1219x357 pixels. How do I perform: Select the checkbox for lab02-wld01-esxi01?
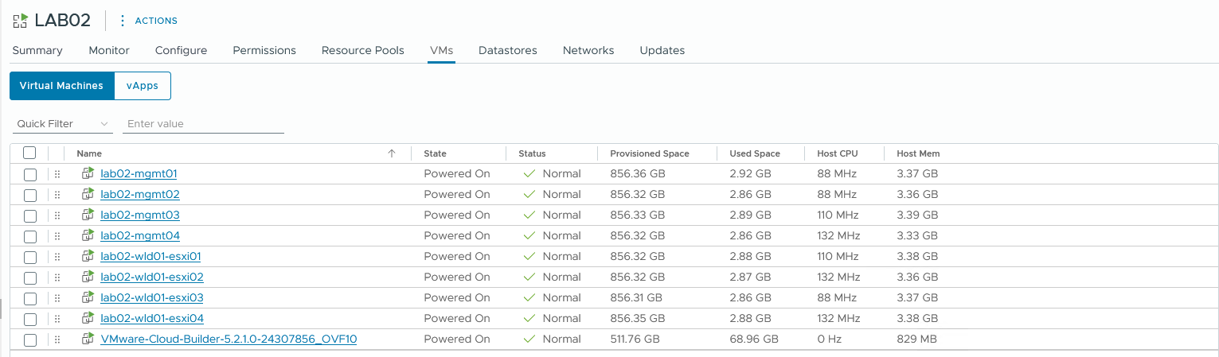tap(30, 256)
